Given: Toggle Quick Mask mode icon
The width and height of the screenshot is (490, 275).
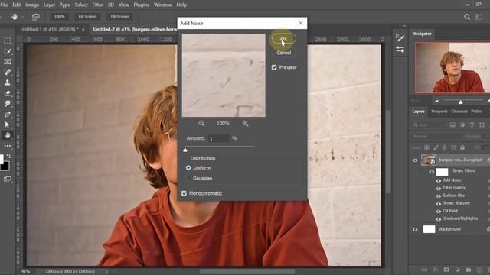Looking at the screenshot, I should [x=7, y=179].
